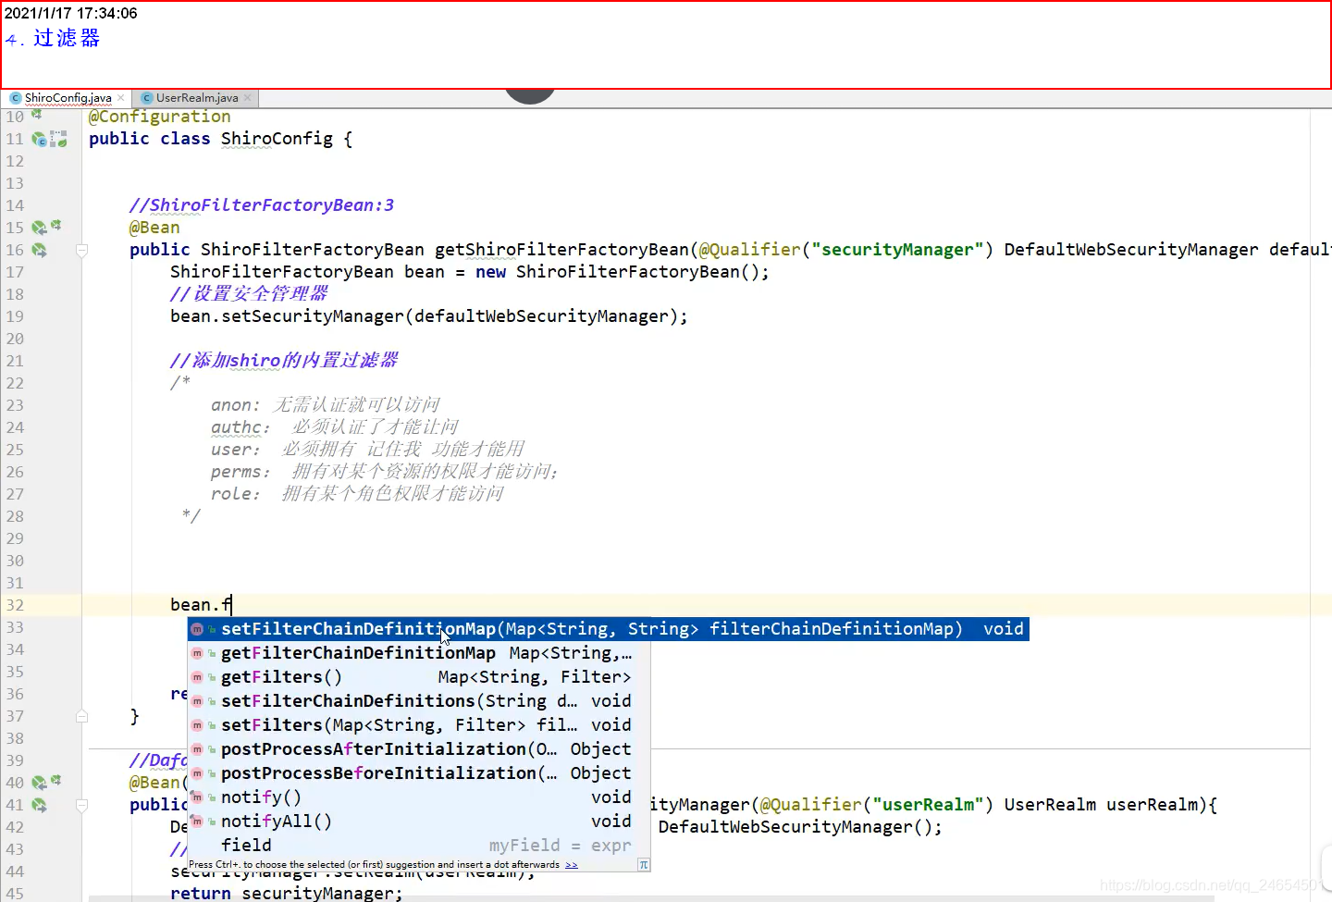Click the ShiroConfig class name in declaration
The height and width of the screenshot is (902, 1332).
tap(277, 139)
